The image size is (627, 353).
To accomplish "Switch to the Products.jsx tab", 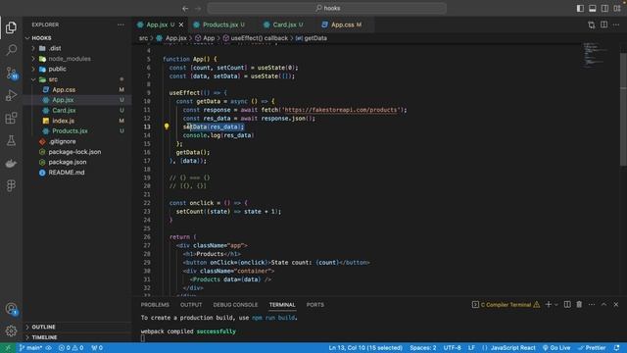I will point(218,25).
